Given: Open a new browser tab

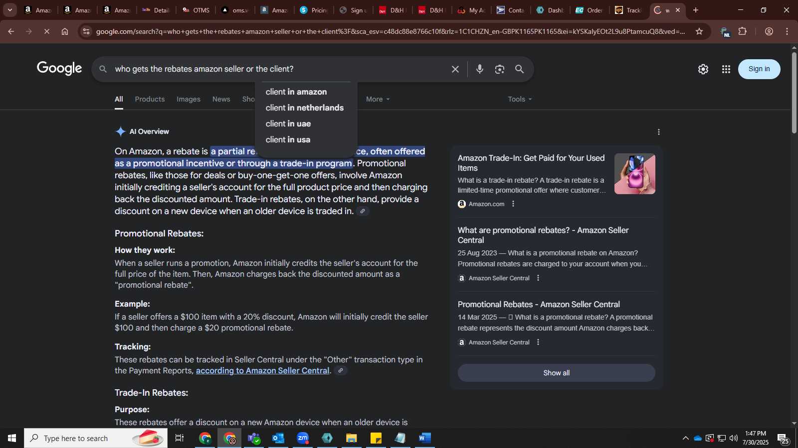Looking at the screenshot, I should tap(696, 10).
